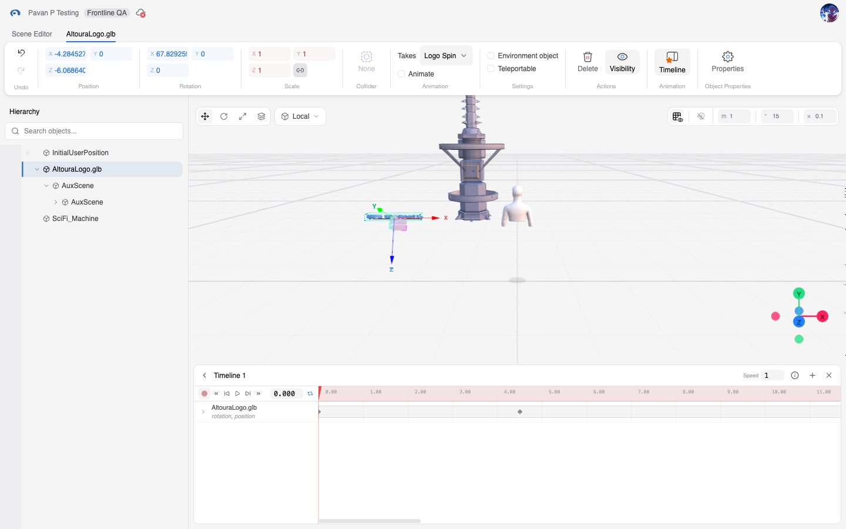Click the timeline info icon
This screenshot has width=846, height=529.
795,376
